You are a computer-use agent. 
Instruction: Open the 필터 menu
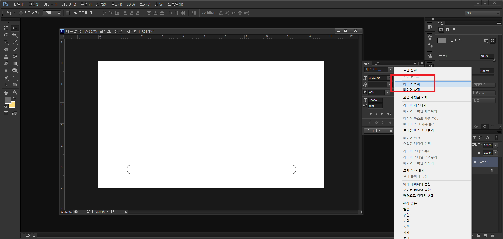tap(117, 4)
